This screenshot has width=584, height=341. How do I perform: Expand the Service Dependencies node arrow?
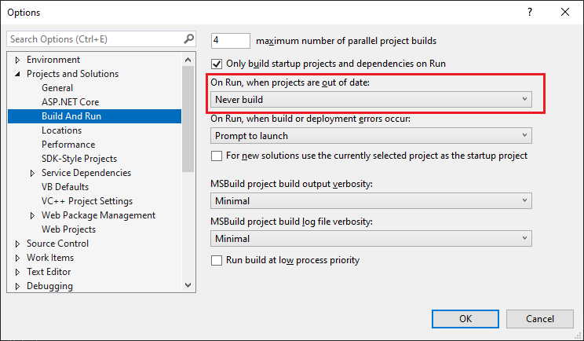tap(32, 174)
